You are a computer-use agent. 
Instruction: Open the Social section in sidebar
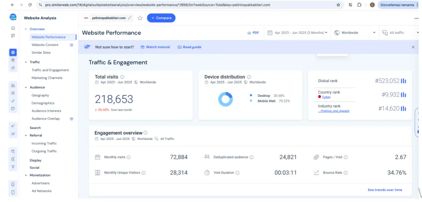(34, 168)
